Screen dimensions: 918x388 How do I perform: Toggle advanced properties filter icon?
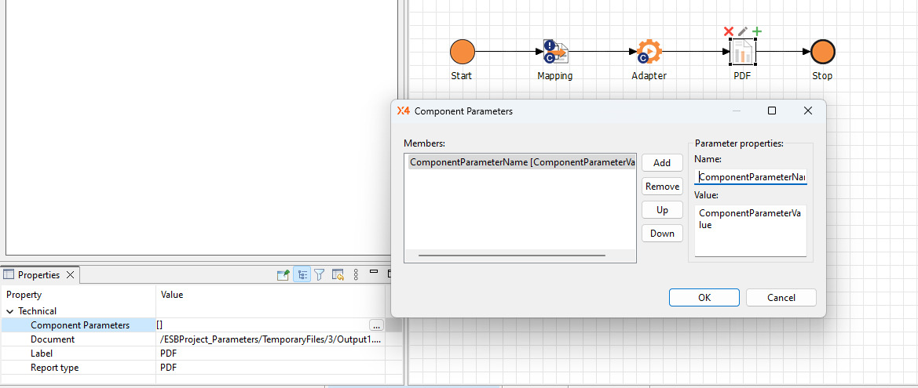pyautogui.click(x=320, y=275)
